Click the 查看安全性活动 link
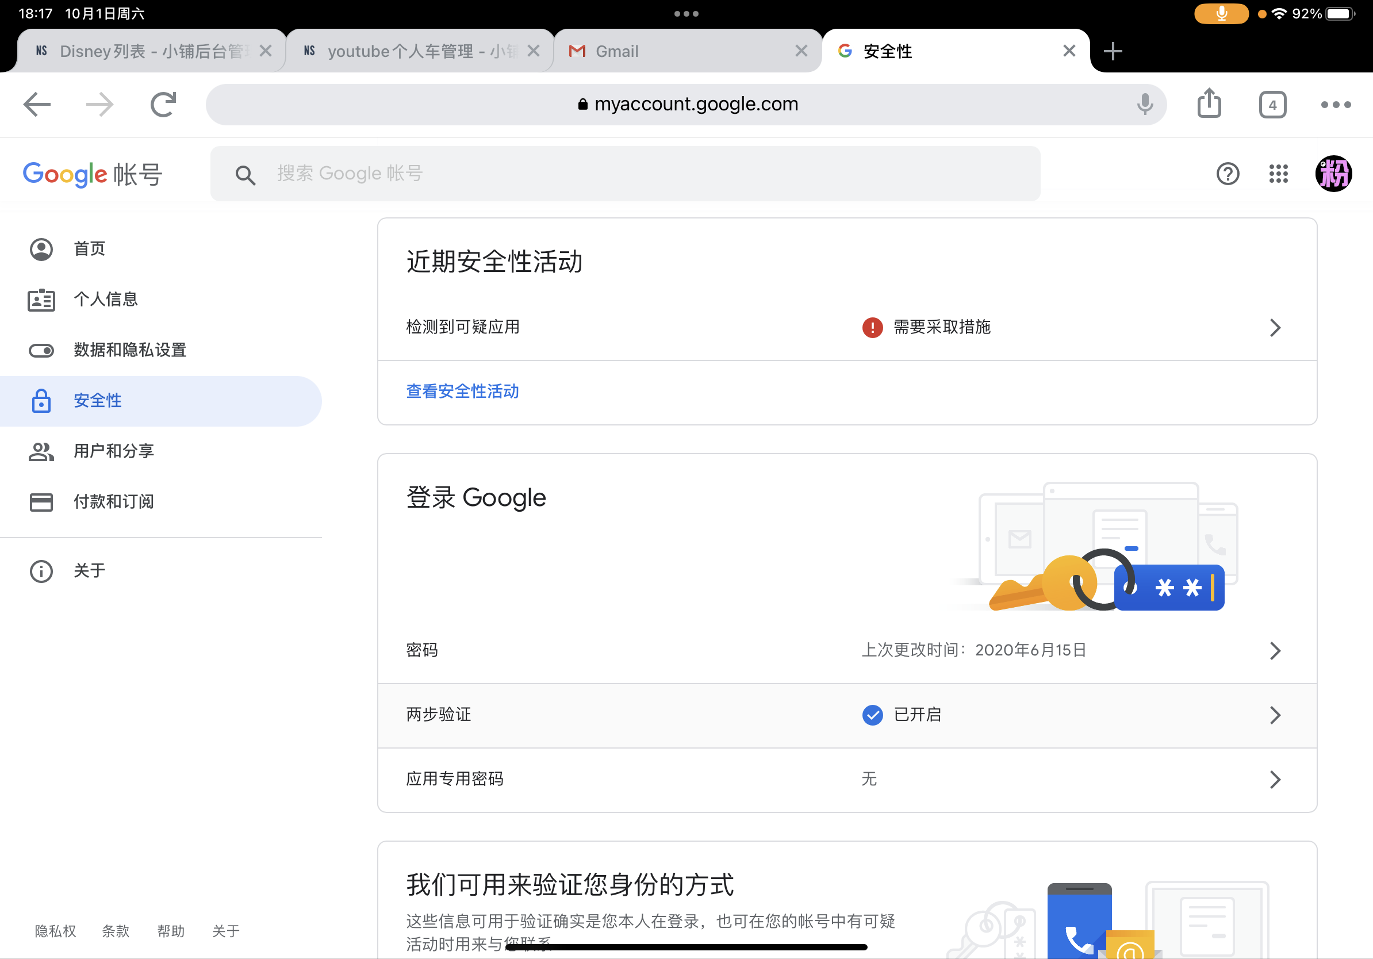This screenshot has height=959, width=1373. 462,391
